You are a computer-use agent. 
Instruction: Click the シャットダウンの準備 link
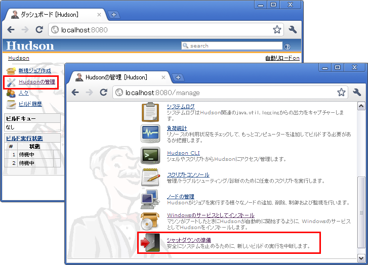tap(189, 240)
